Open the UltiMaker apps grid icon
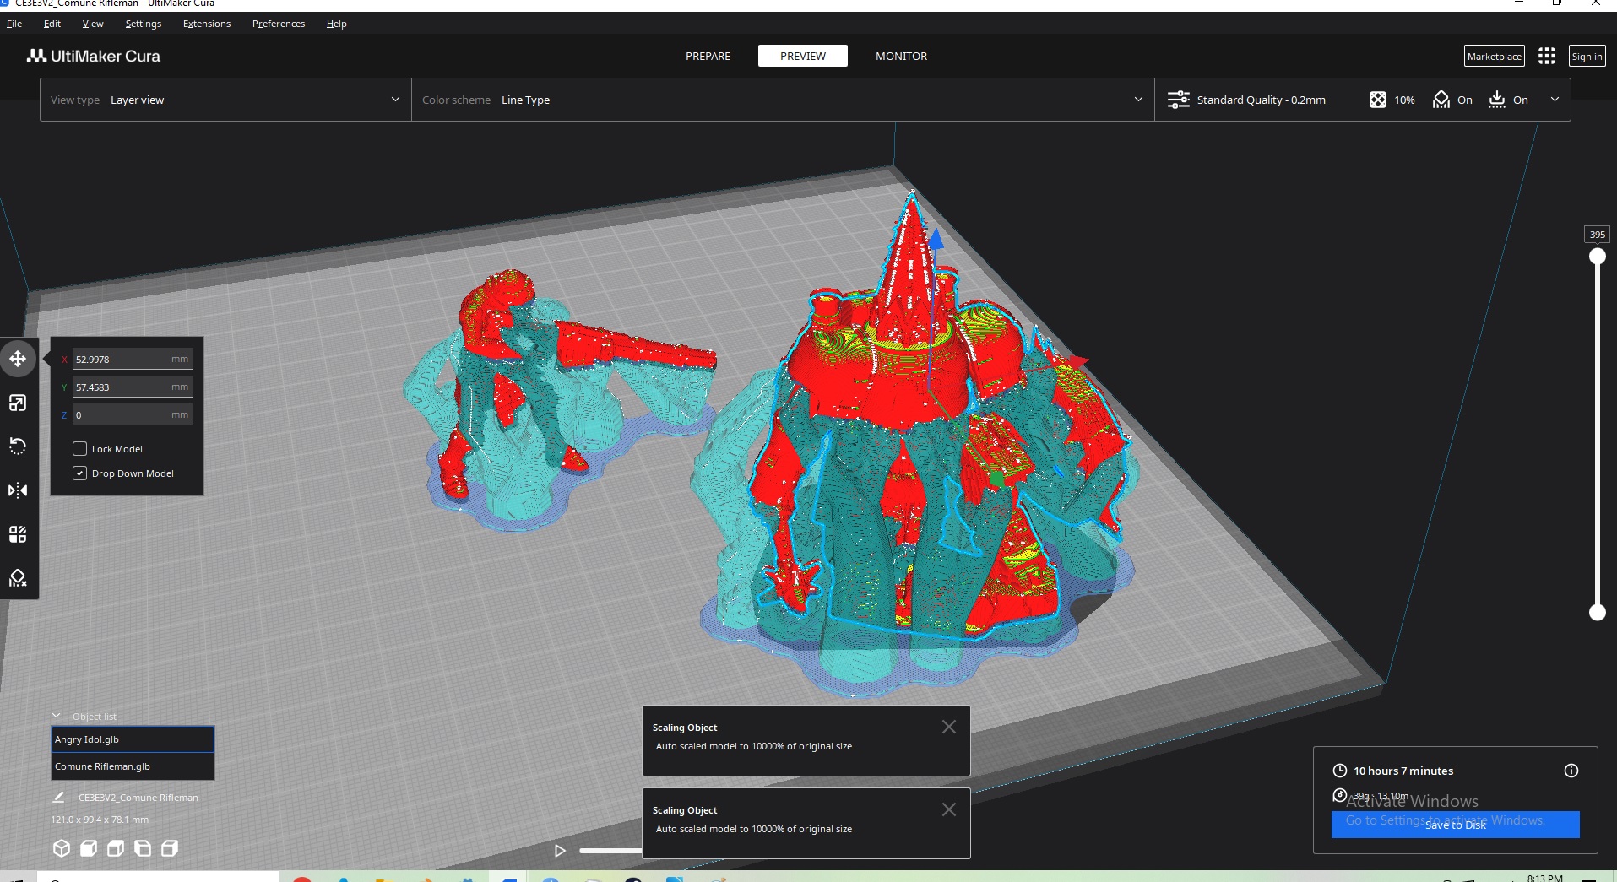The height and width of the screenshot is (882, 1617). pyautogui.click(x=1546, y=56)
